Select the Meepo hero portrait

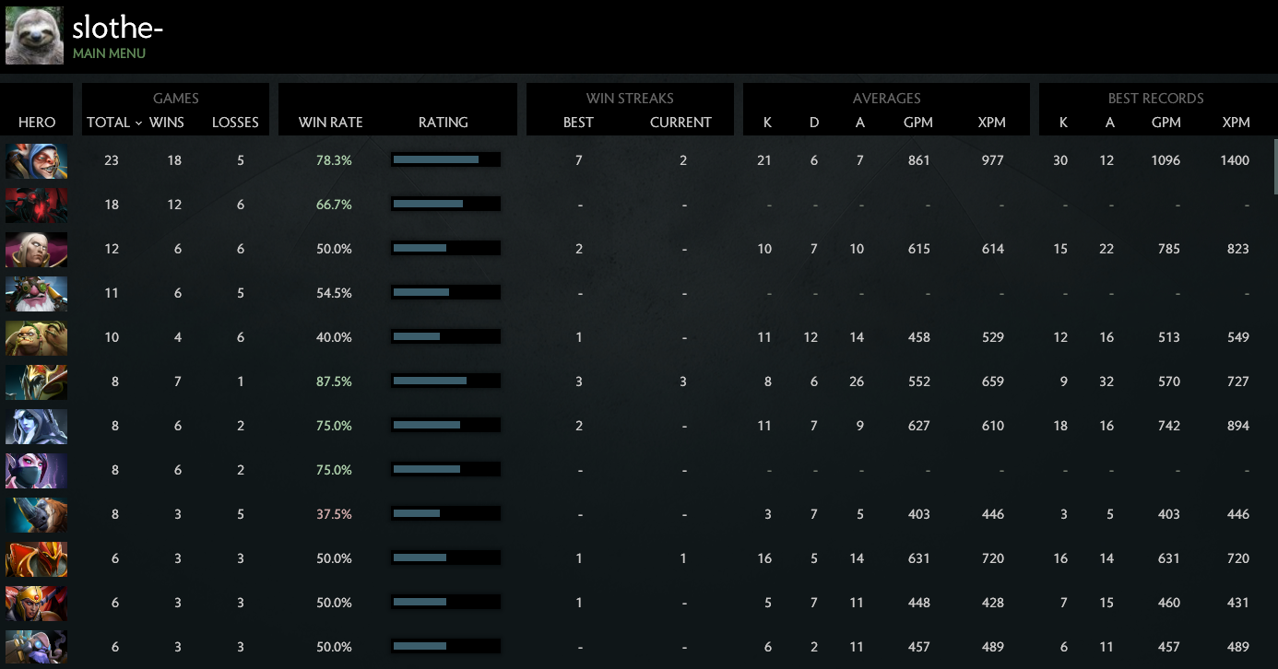(37, 160)
